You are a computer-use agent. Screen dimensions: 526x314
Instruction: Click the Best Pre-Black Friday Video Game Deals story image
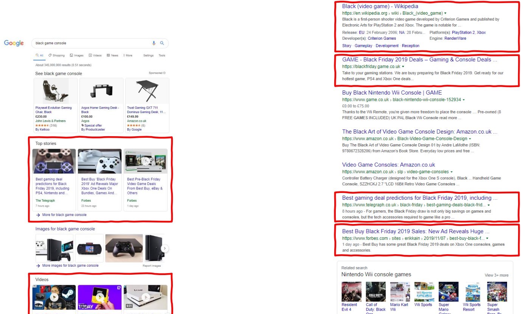[146, 161]
